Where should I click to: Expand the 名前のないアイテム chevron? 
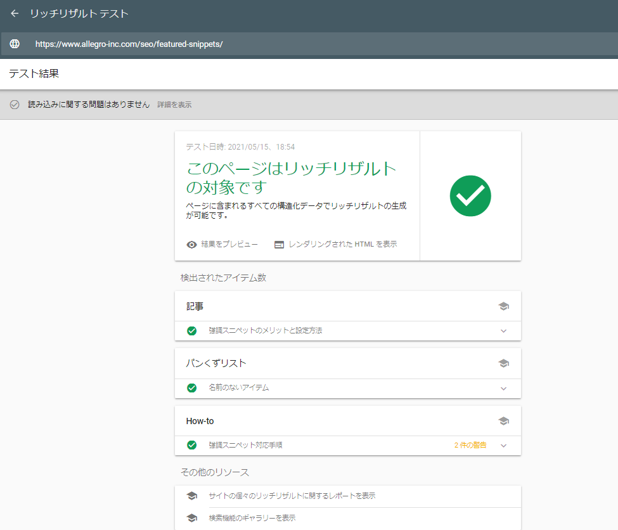tap(503, 388)
